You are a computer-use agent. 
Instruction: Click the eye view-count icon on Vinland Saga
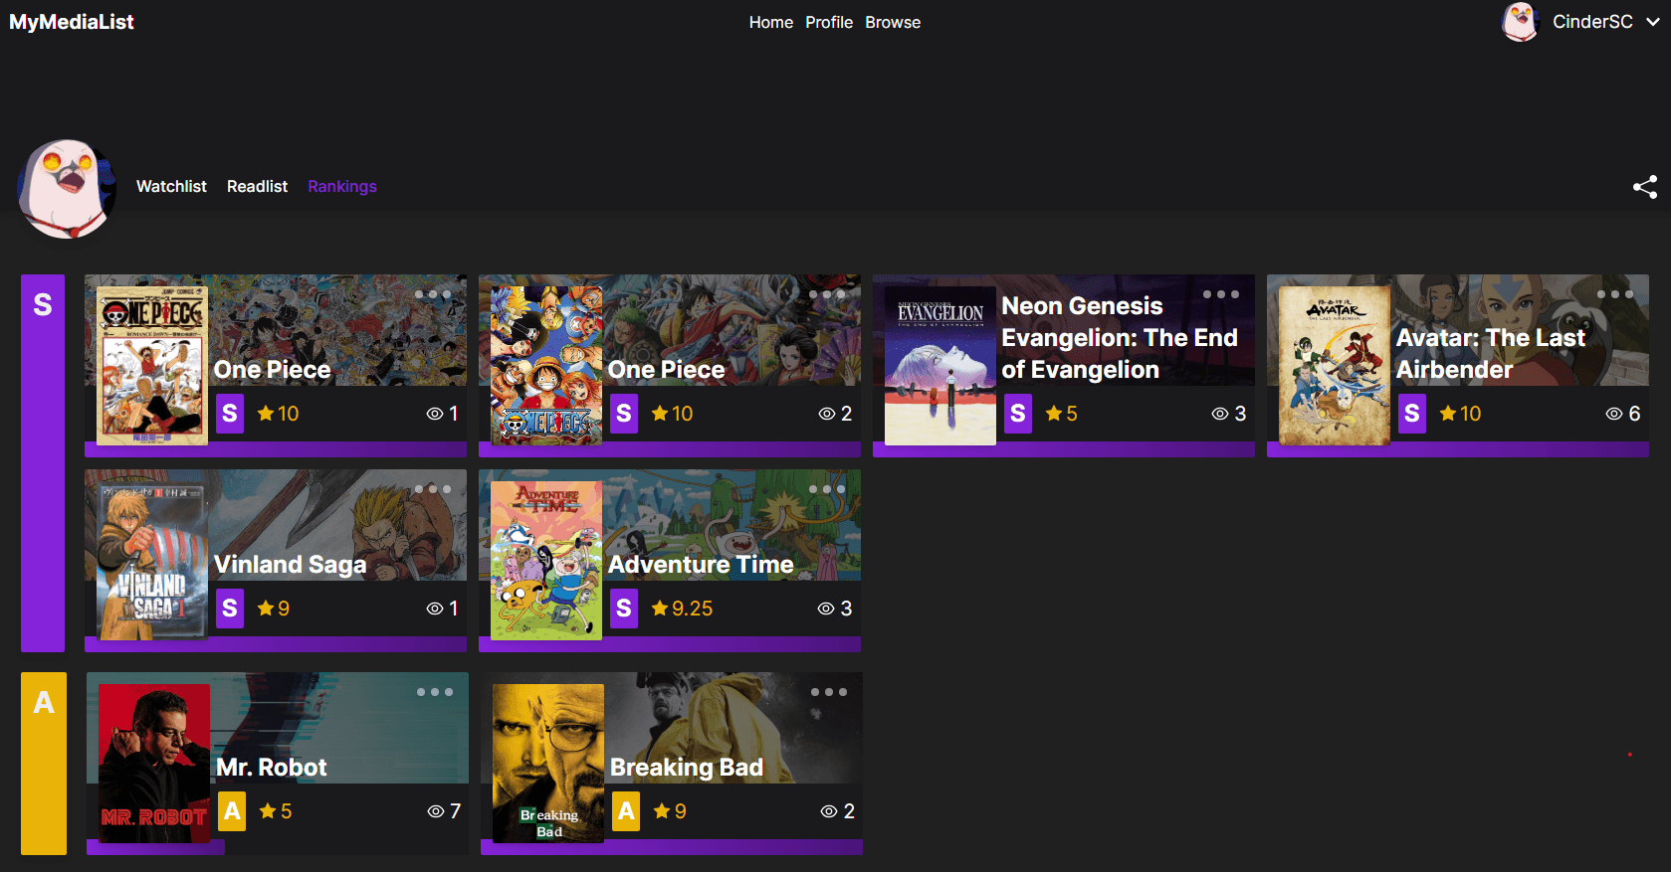click(435, 609)
